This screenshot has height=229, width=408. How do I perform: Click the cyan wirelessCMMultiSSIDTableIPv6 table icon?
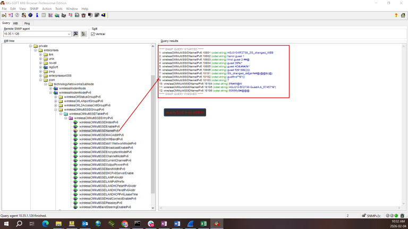coord(66,114)
